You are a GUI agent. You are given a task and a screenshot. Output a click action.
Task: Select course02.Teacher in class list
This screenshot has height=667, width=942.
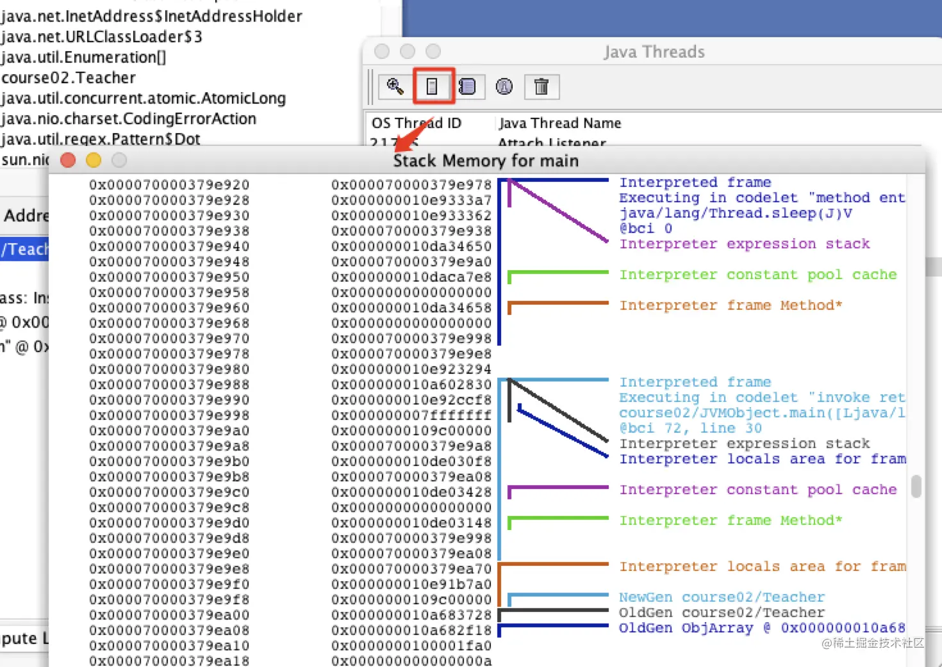[69, 77]
